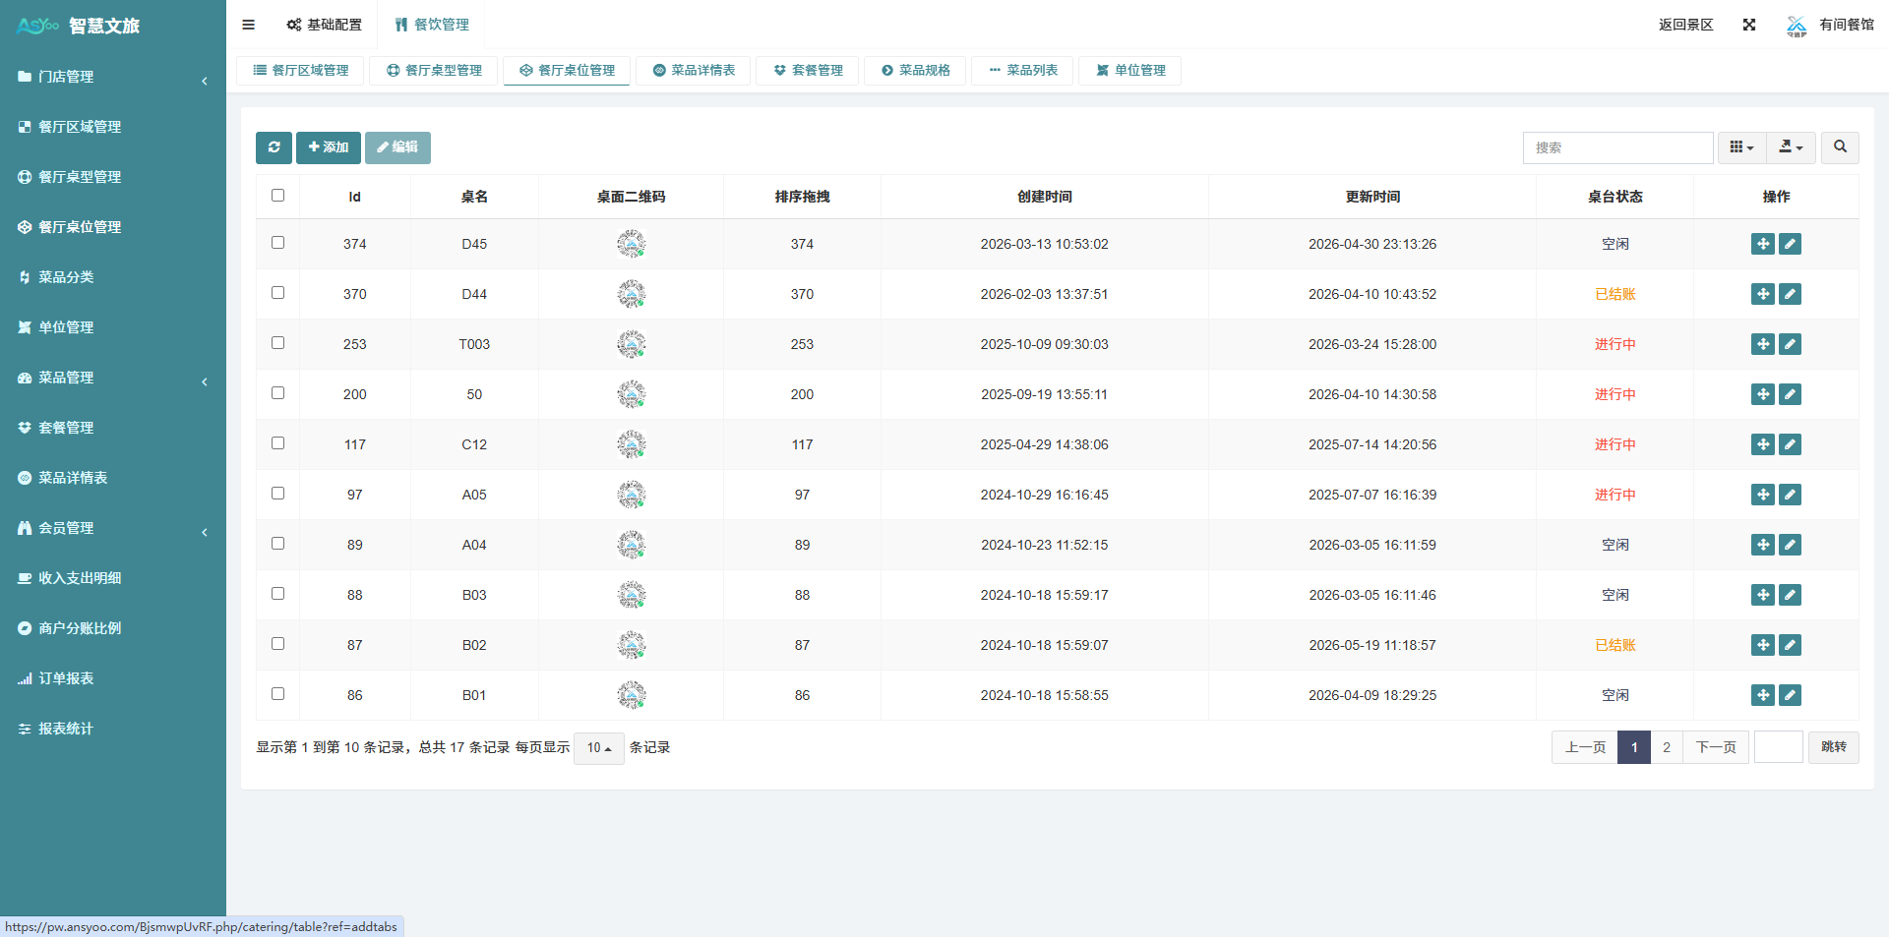This screenshot has height=937, width=1889.
Task: Click the drag-sort icon for row A04
Action: coord(1763,545)
